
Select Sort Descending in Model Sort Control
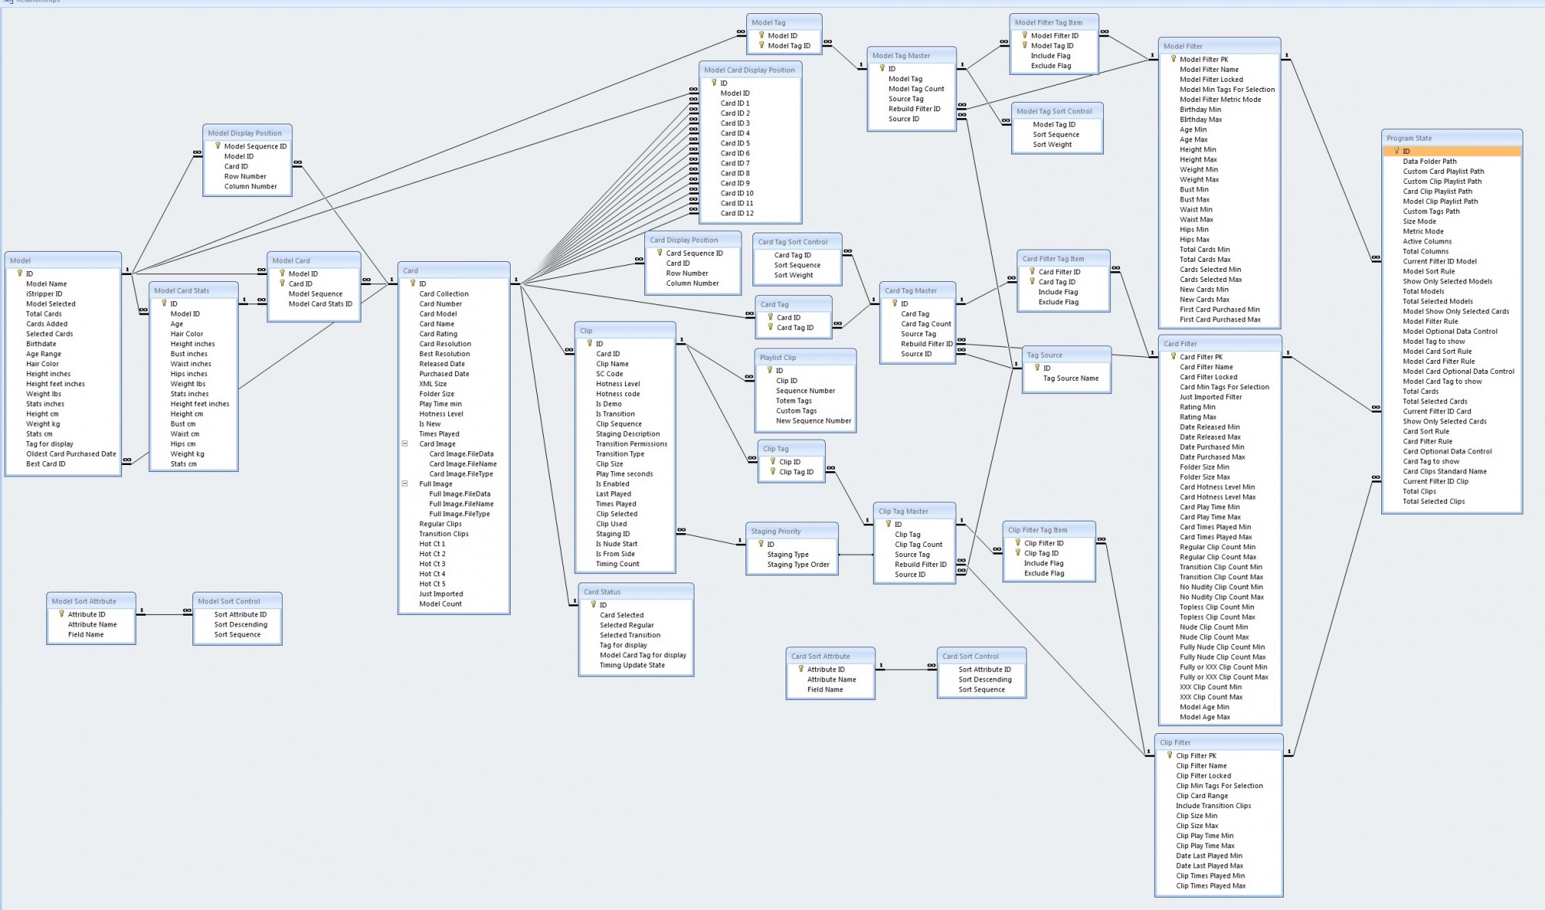(240, 624)
